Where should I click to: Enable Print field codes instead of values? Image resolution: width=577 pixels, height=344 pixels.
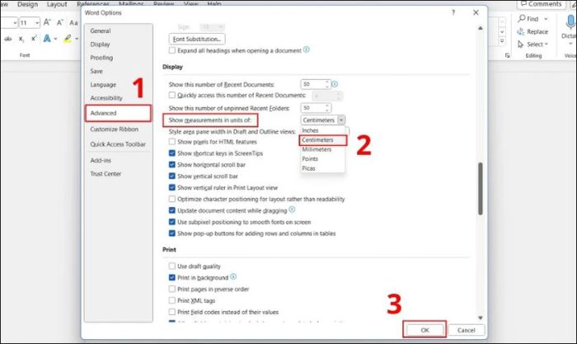(171, 312)
